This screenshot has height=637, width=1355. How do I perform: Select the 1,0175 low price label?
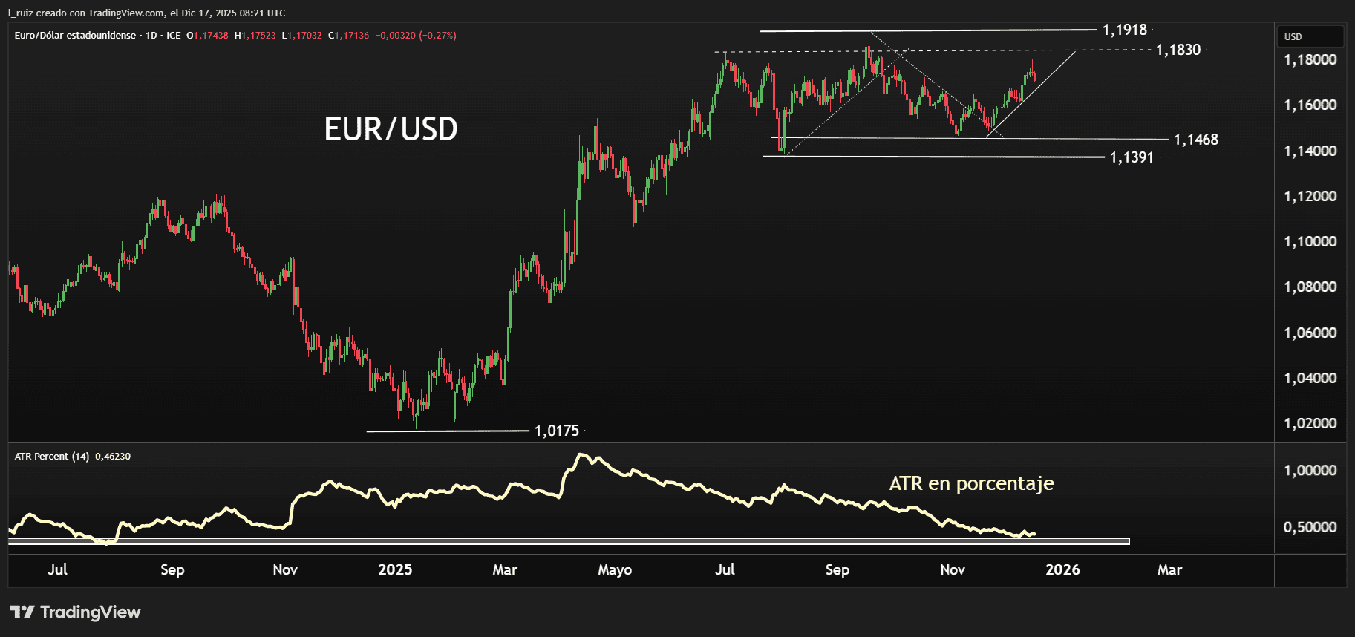pyautogui.click(x=556, y=431)
